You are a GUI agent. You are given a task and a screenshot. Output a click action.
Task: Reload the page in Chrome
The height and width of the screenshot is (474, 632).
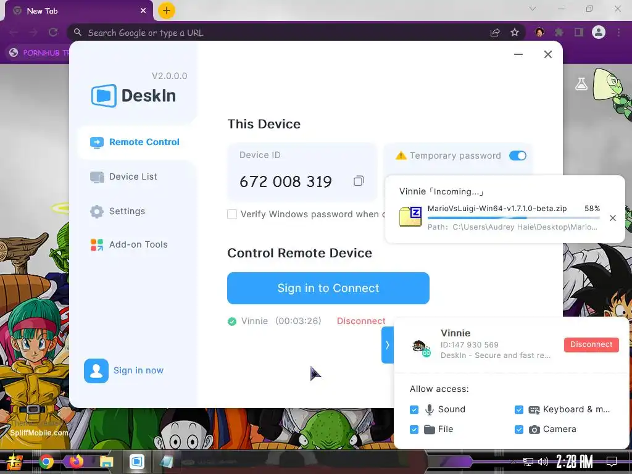click(53, 32)
